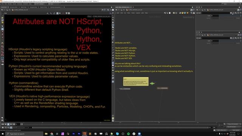Switch to the Geometry Spreadsheet tab
The image size is (242, 136).
pos(56,7)
